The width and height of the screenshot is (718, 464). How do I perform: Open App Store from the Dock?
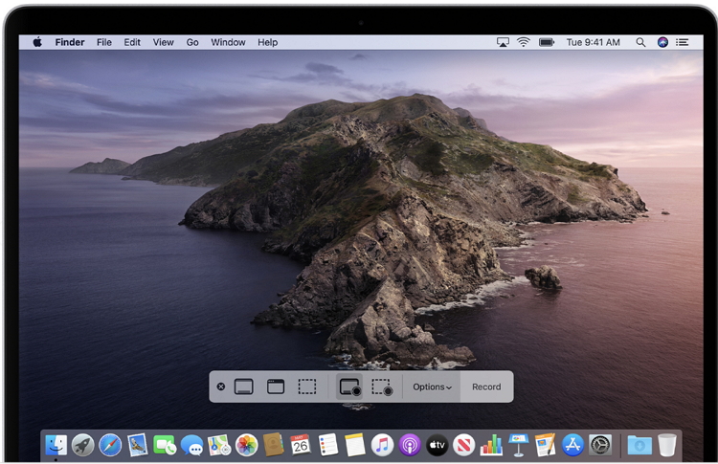point(572,445)
